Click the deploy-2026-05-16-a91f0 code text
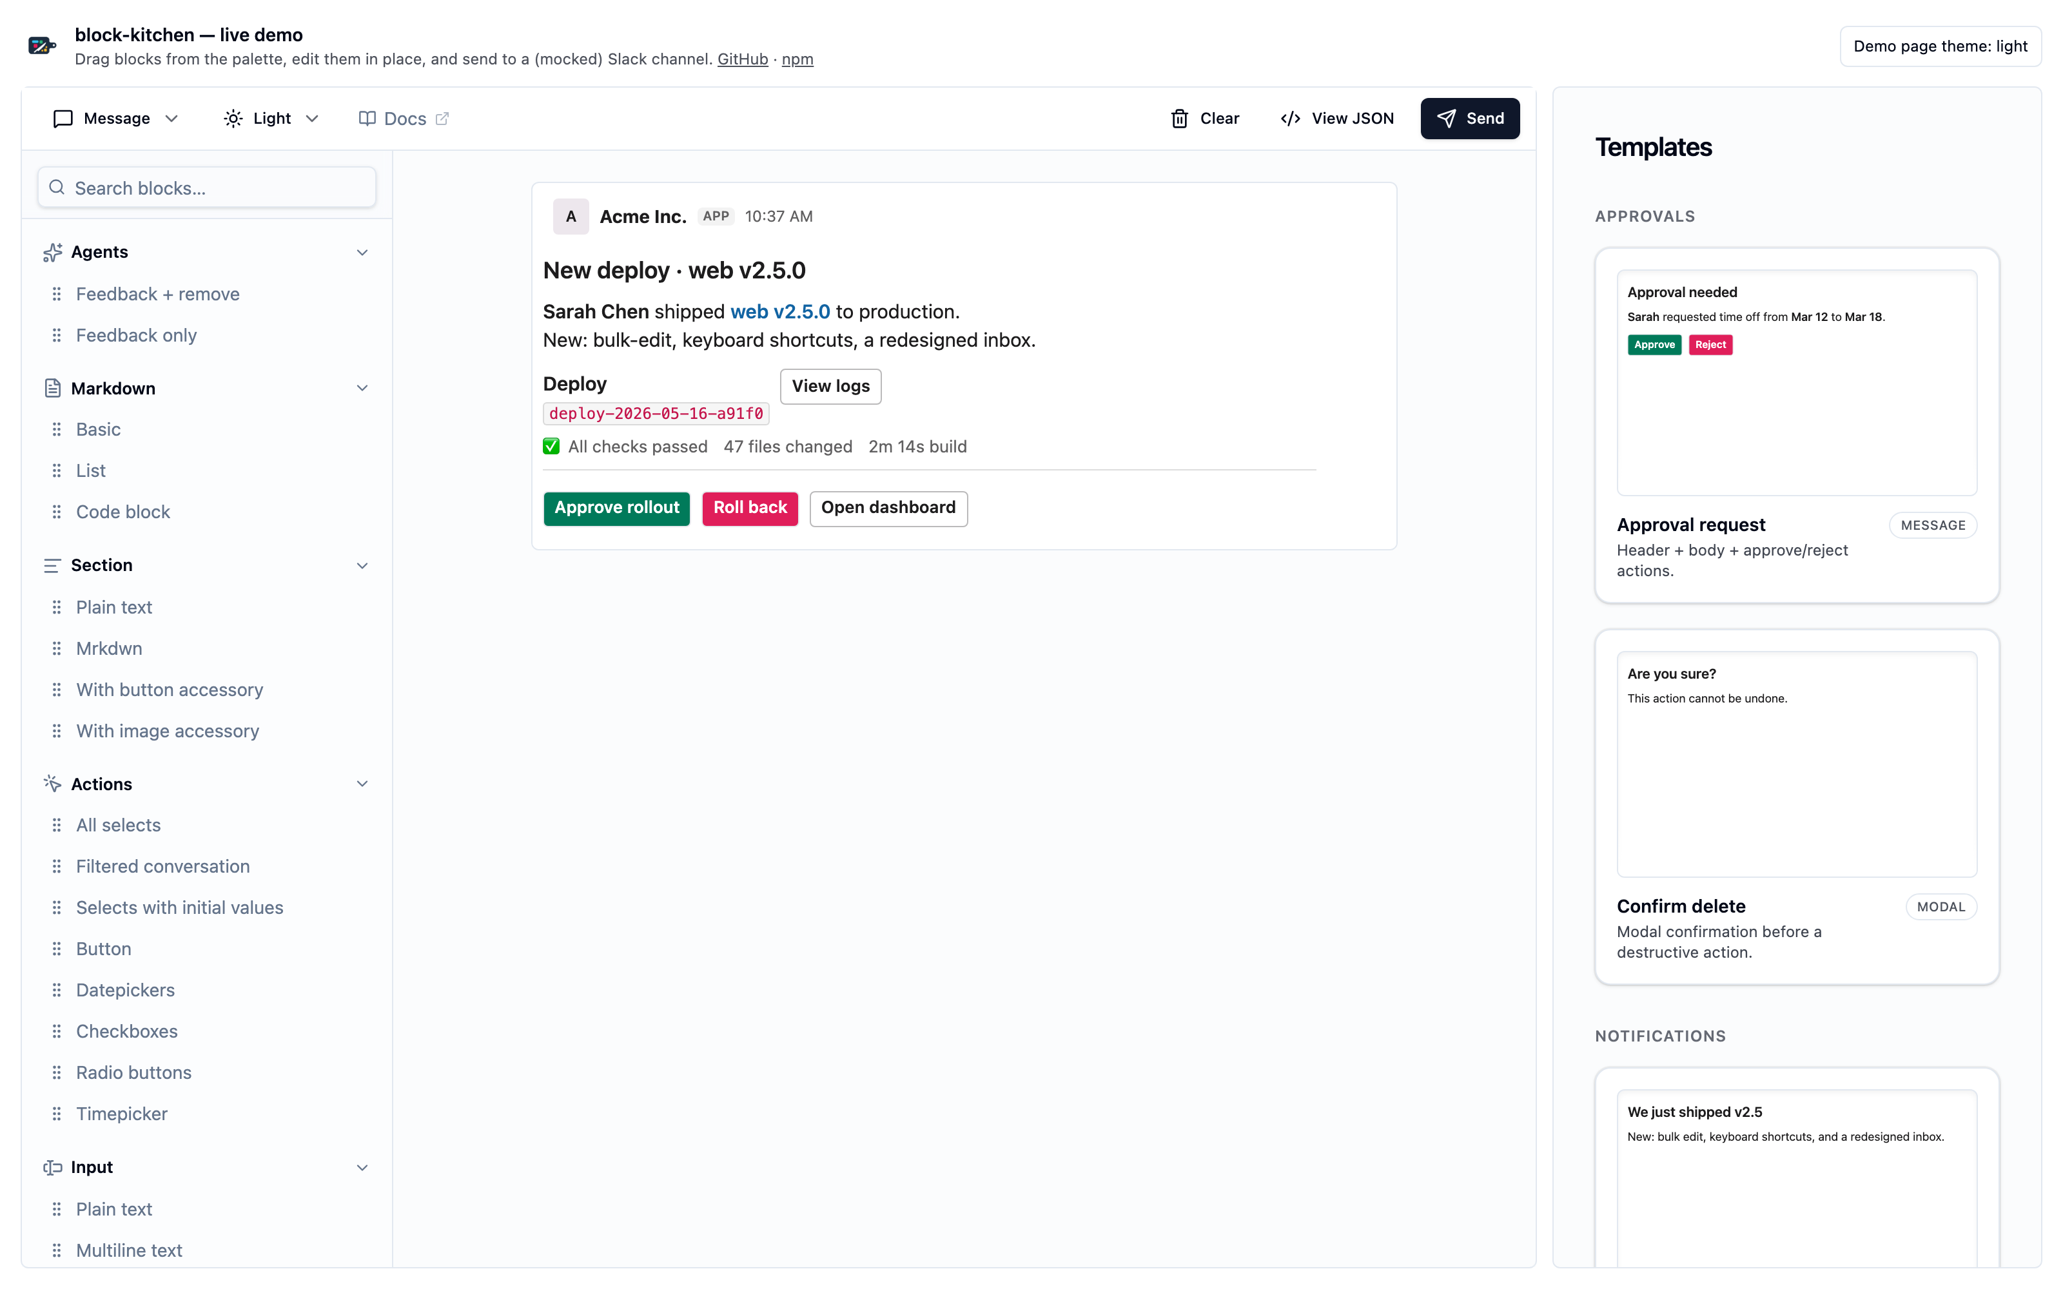Image resolution: width=2063 pixels, height=1289 pixels. 656,414
